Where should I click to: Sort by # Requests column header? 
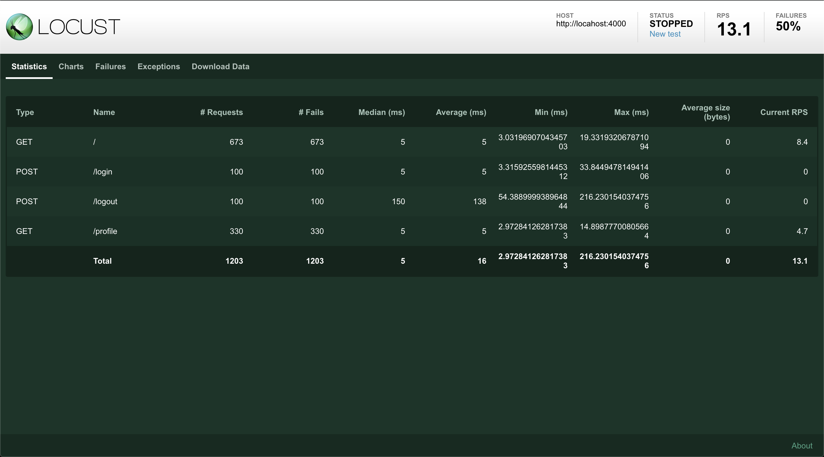(x=221, y=112)
